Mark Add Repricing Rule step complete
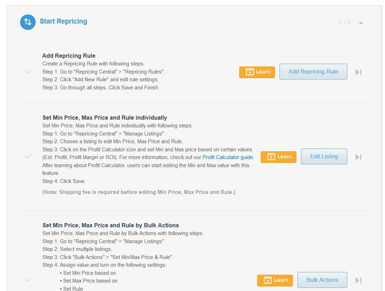 click(x=28, y=71)
